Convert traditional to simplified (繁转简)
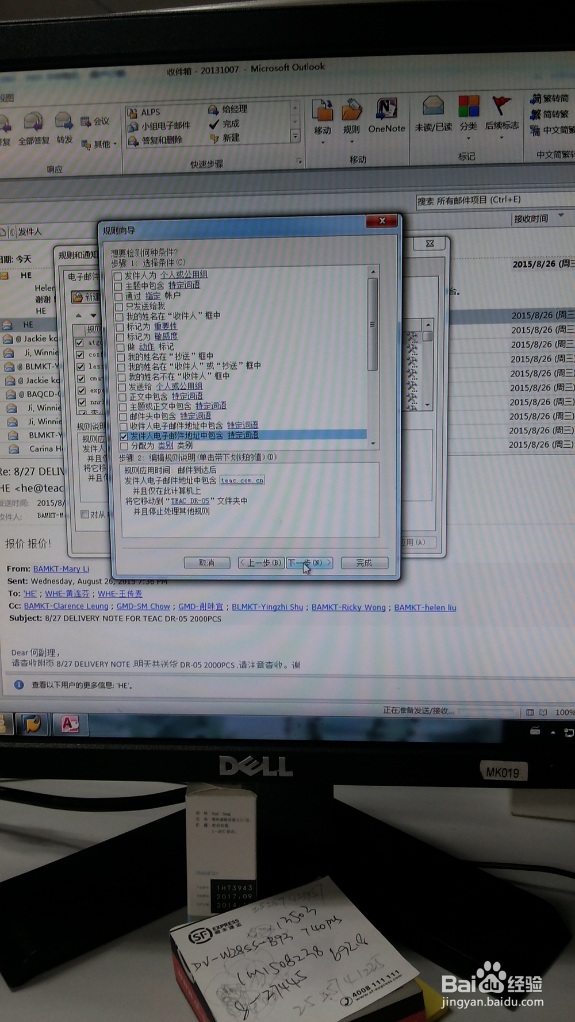Image resolution: width=575 pixels, height=1022 pixels. pyautogui.click(x=550, y=99)
